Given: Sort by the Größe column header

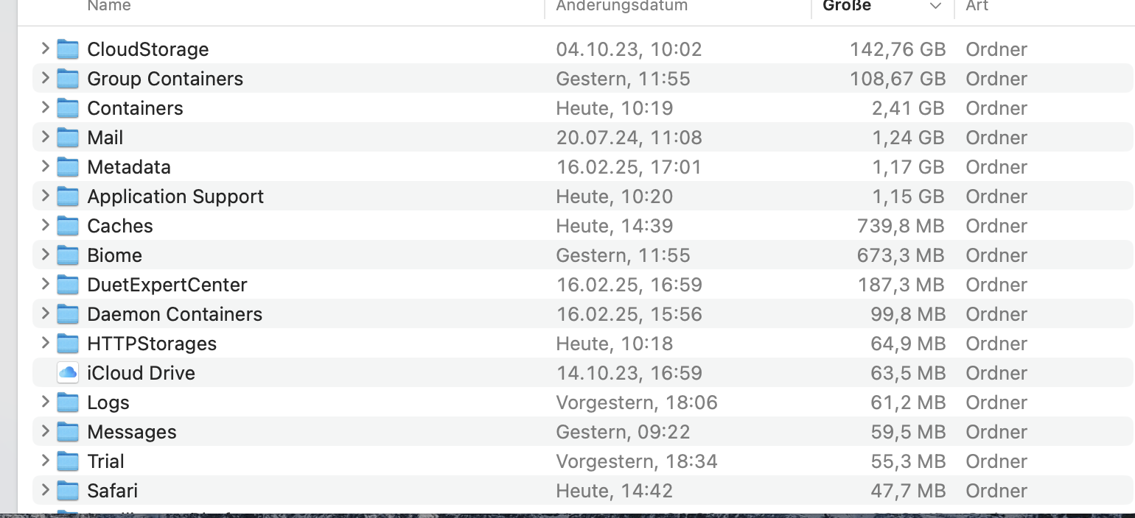Looking at the screenshot, I should (x=848, y=6).
